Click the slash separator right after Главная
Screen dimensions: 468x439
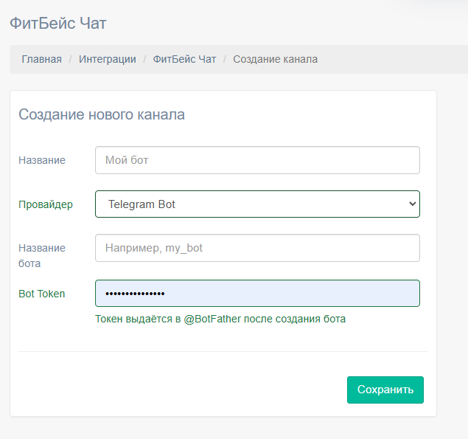click(x=71, y=59)
